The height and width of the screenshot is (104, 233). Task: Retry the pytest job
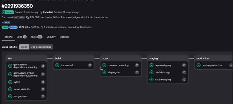click(43, 82)
